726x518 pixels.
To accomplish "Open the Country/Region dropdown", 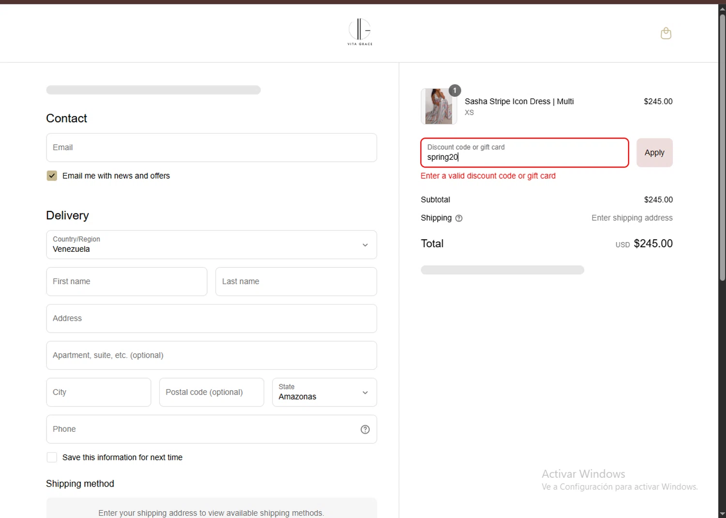I will [x=212, y=244].
